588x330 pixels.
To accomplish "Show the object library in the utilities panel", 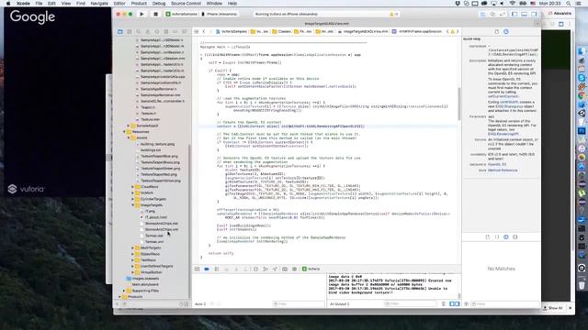I will [x=506, y=237].
